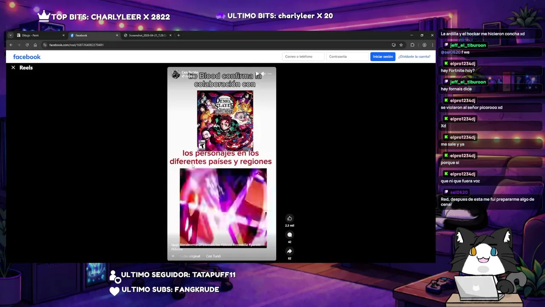Pause the reel with the play control
The height and width of the screenshot is (307, 545).
pyautogui.click(x=257, y=74)
